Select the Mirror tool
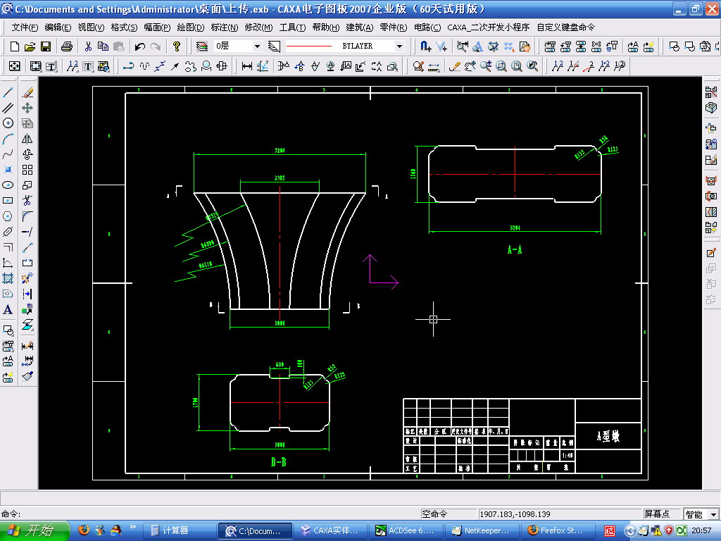Viewport: 721px width, 541px height. click(x=27, y=139)
